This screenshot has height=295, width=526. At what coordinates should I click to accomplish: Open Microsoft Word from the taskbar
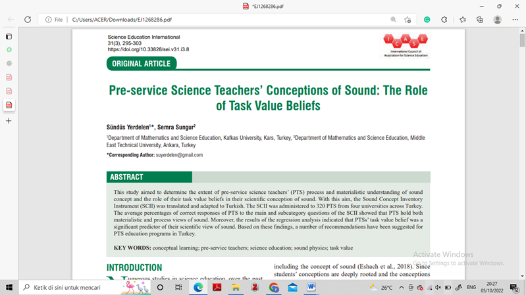coord(311,287)
